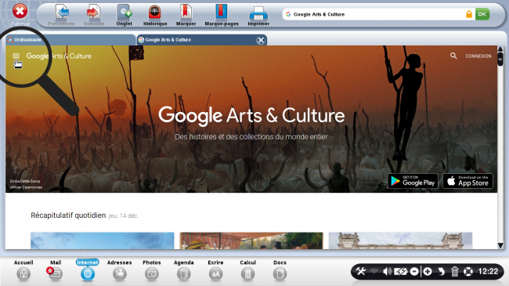Open the Photos application
The width and height of the screenshot is (509, 286).
click(x=152, y=270)
